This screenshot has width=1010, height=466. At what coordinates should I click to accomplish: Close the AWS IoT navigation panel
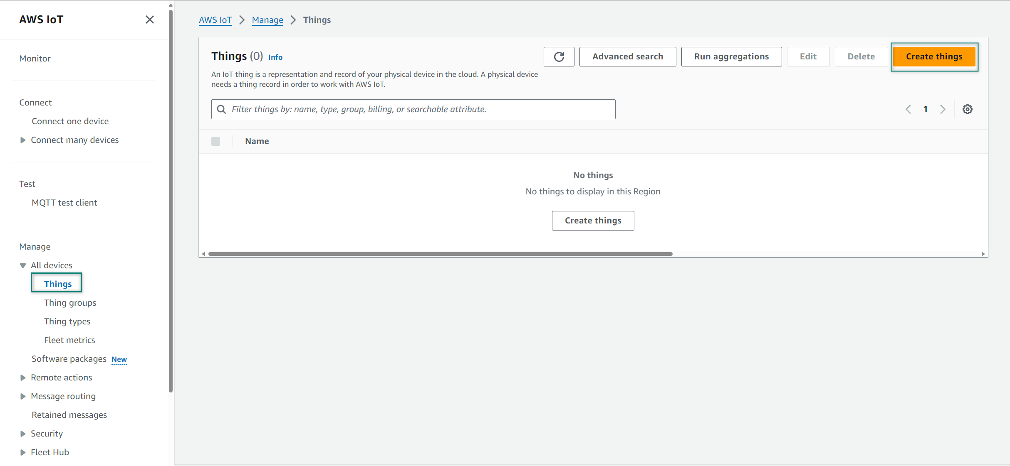pyautogui.click(x=150, y=20)
